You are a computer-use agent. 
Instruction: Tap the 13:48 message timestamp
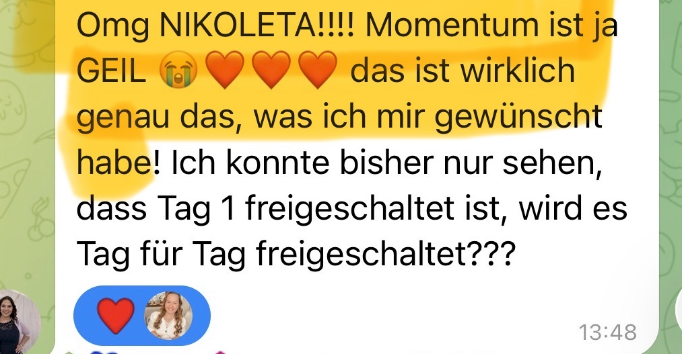point(608,333)
